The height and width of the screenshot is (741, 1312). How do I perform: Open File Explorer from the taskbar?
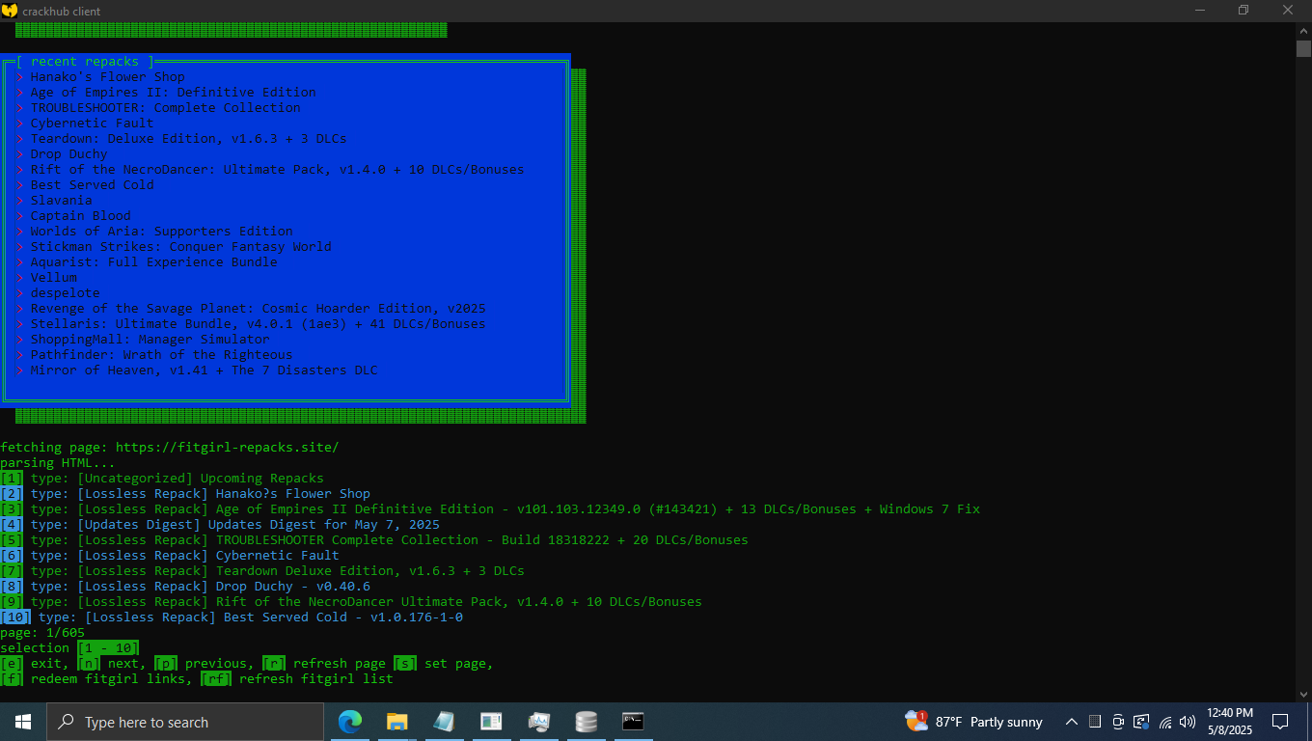click(396, 722)
